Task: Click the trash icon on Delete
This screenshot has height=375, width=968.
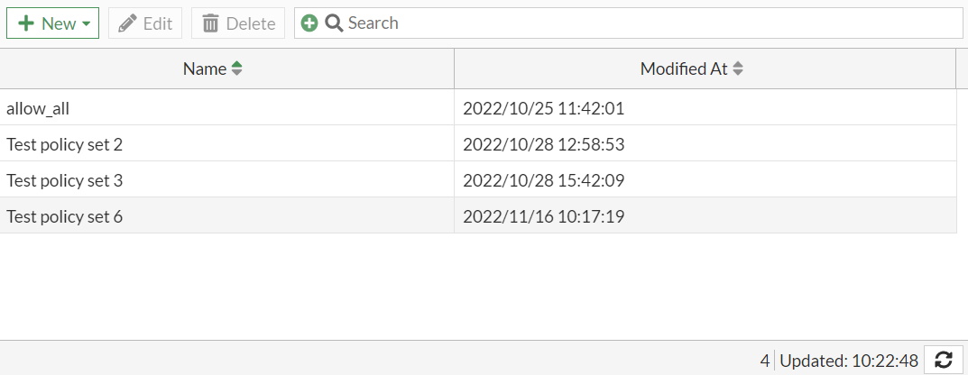Action: click(211, 23)
